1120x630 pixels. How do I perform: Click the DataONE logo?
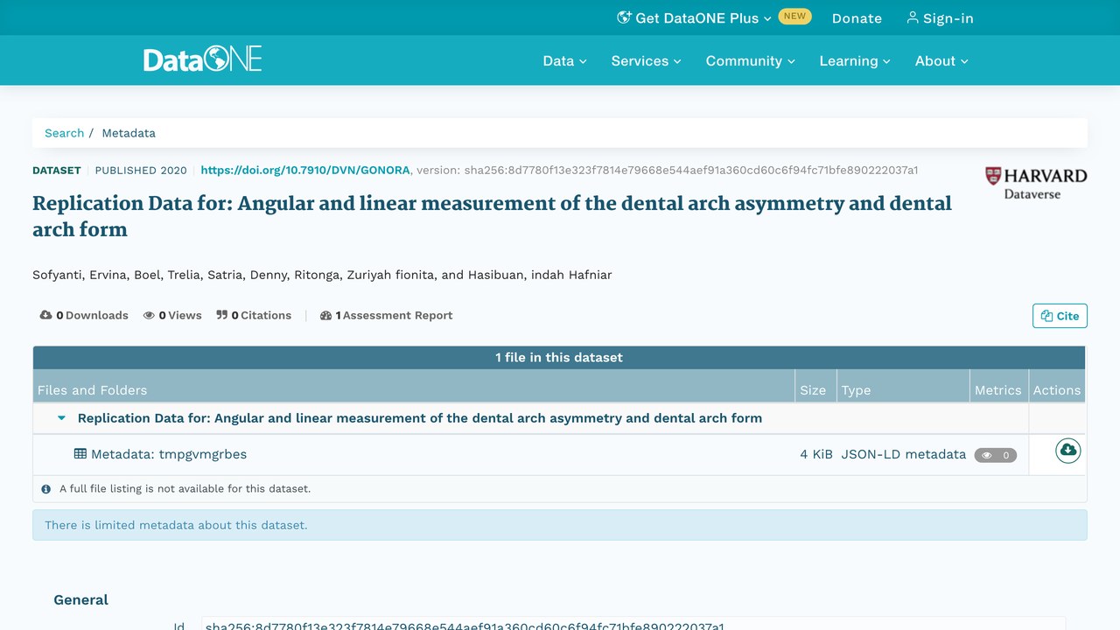tap(203, 59)
